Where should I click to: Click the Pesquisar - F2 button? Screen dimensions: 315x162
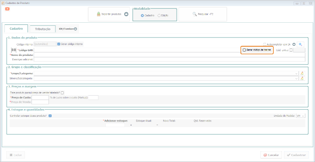point(203,14)
